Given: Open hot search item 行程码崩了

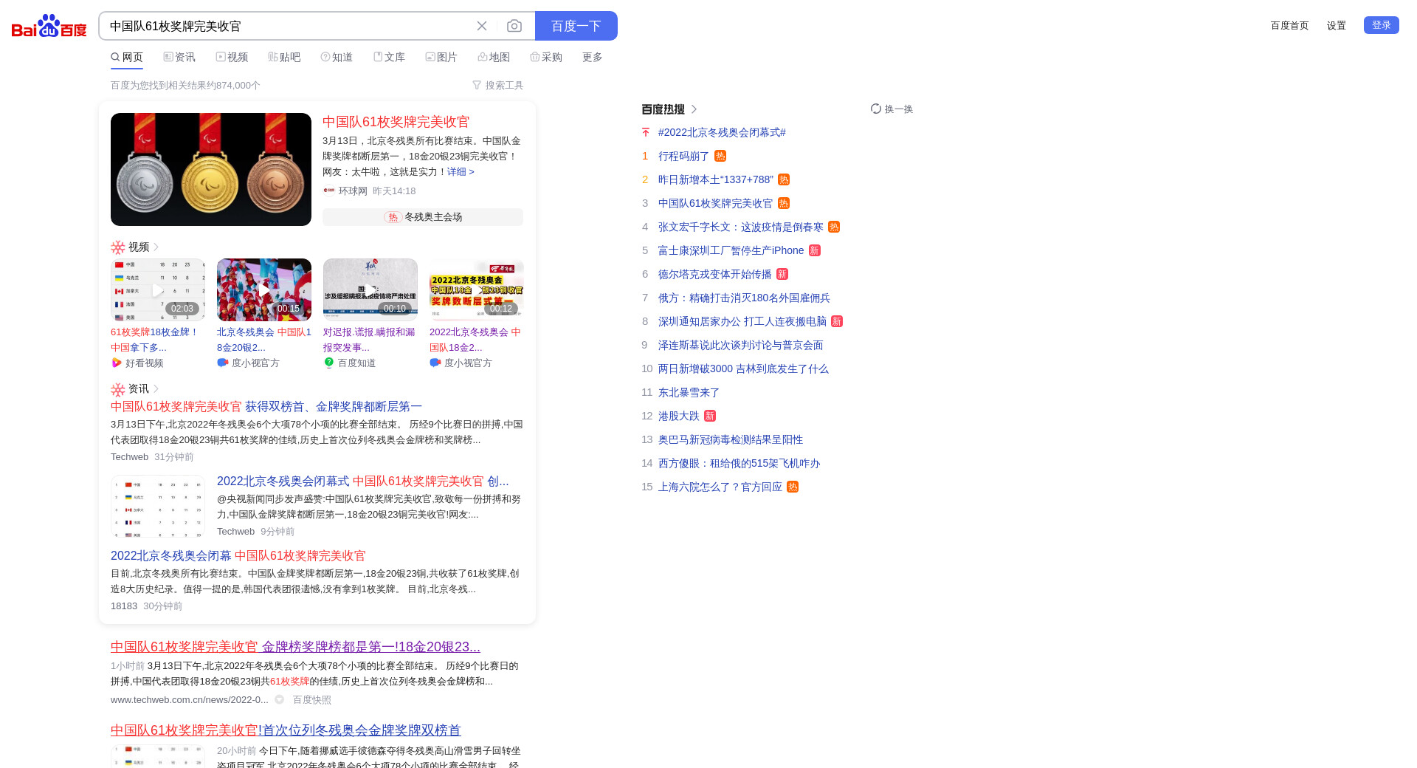Looking at the screenshot, I should (x=683, y=156).
